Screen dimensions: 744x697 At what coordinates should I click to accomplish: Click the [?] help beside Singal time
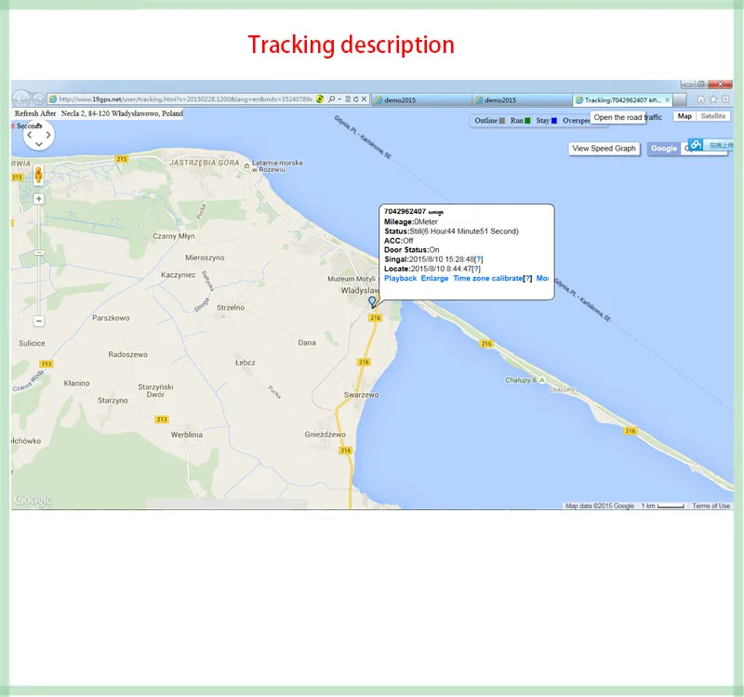point(479,259)
